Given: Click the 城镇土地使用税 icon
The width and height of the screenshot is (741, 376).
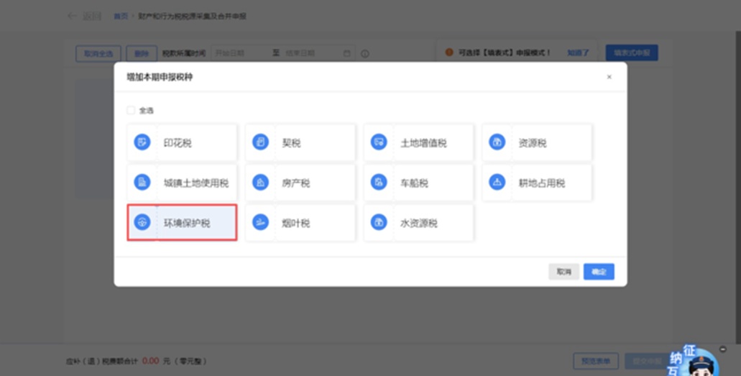Looking at the screenshot, I should pyautogui.click(x=142, y=183).
